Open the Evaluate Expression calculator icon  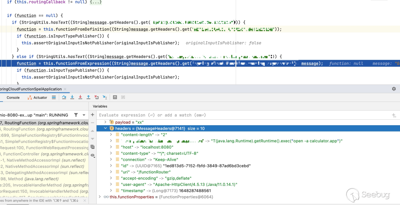click(x=115, y=98)
